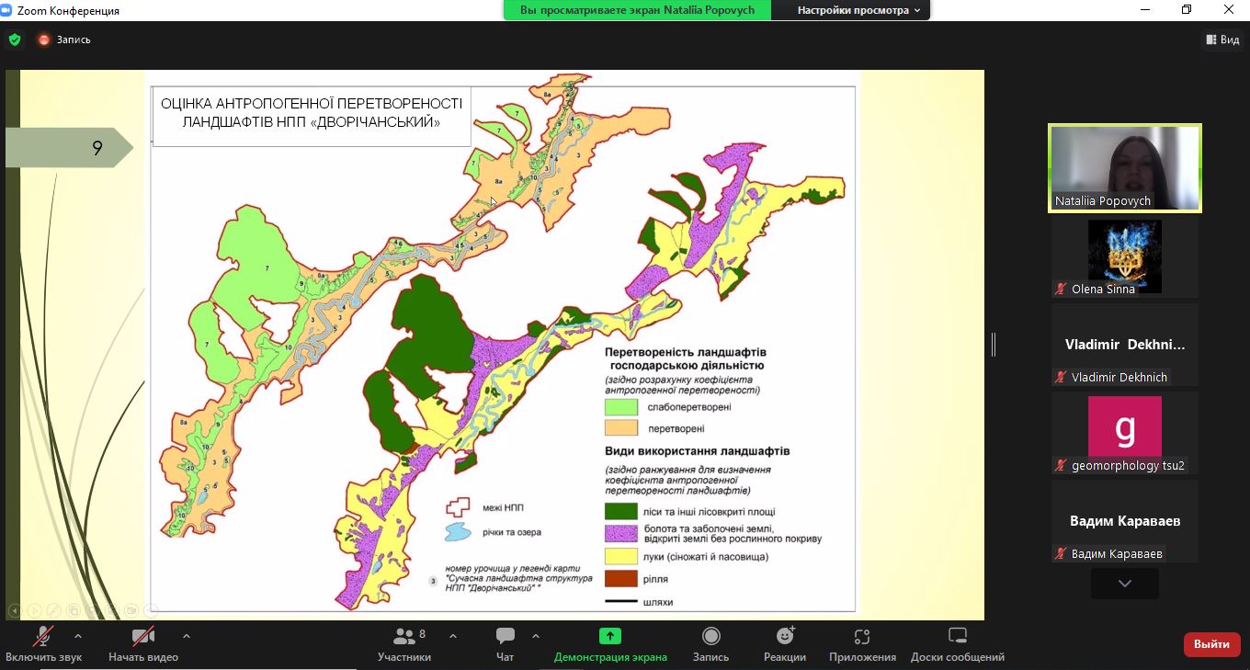Click the red recording indicator at top

44,40
